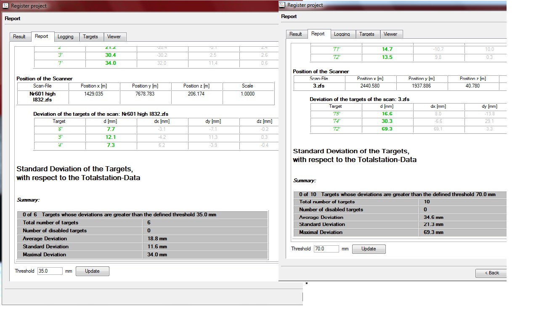
Task: Click dy [mm] column header in right table
Action: 489,106
